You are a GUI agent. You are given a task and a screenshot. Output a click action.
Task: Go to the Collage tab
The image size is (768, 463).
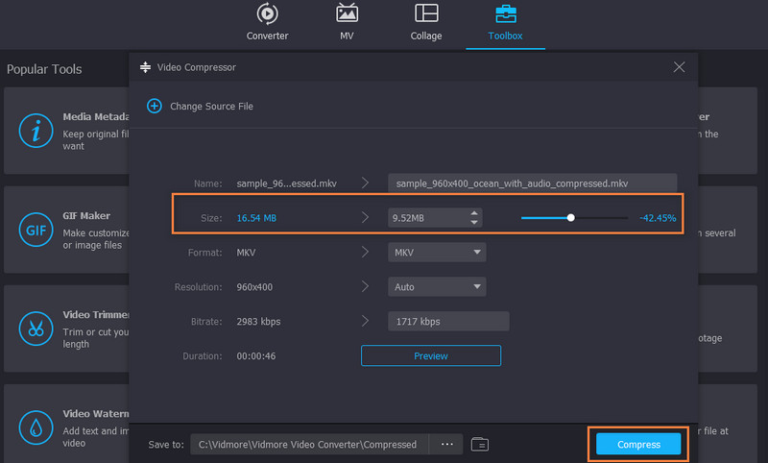tap(426, 23)
